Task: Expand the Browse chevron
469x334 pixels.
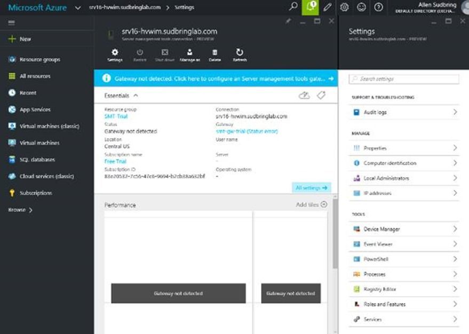Action: (30, 210)
